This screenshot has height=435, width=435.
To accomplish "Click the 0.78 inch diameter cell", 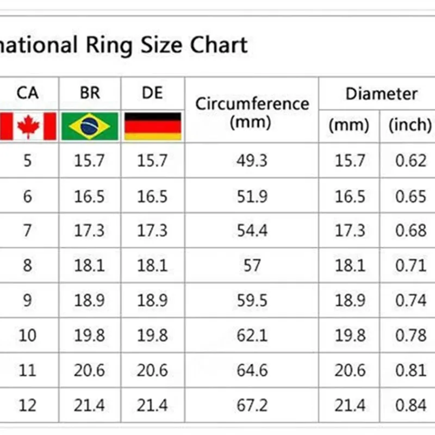I will 411,335.
